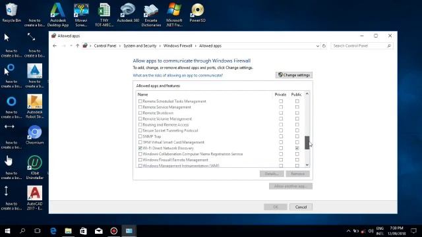Click the scroll up arrow of apps list
This screenshot has height=237, width=422.
click(x=307, y=94)
